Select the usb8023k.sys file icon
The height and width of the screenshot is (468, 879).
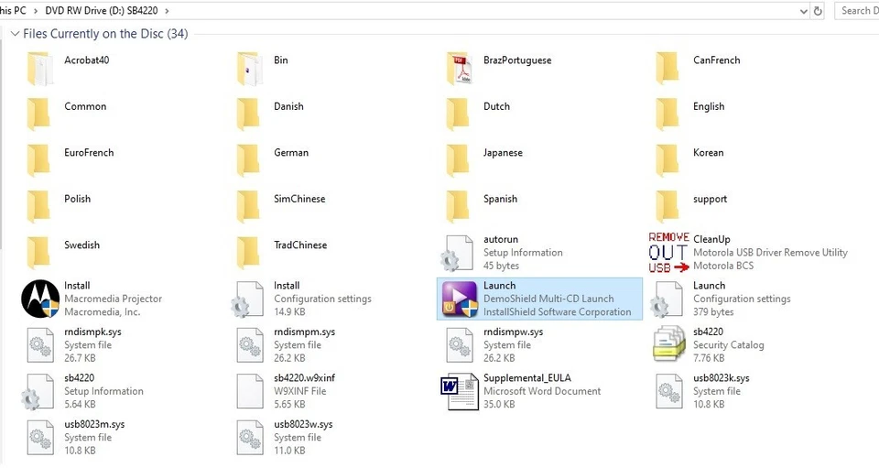[x=669, y=391]
